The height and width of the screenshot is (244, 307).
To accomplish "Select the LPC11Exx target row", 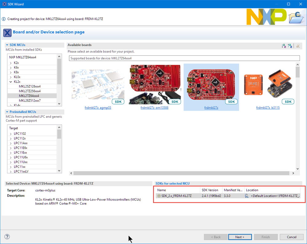I will (20, 152).
